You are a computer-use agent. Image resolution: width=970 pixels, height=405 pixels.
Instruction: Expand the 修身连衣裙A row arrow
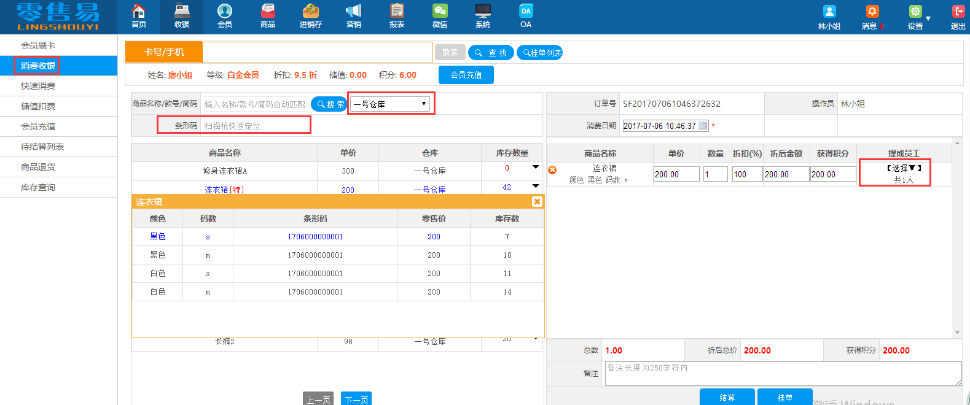[535, 167]
